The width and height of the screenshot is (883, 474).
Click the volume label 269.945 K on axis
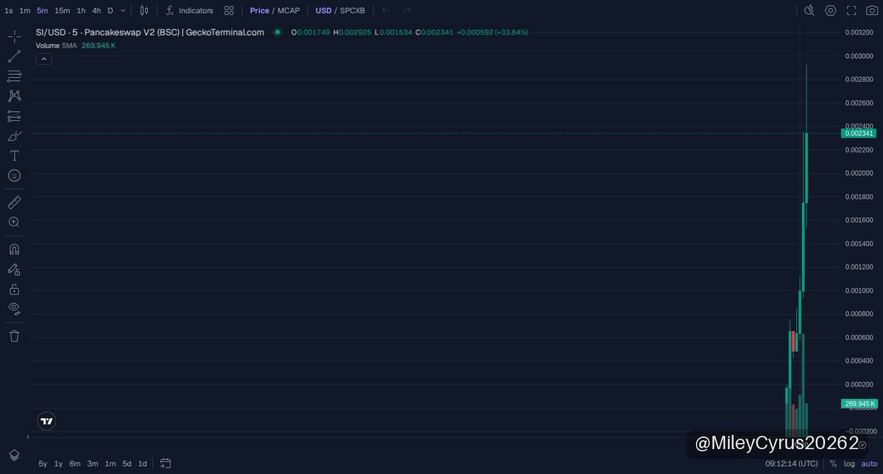(858, 404)
